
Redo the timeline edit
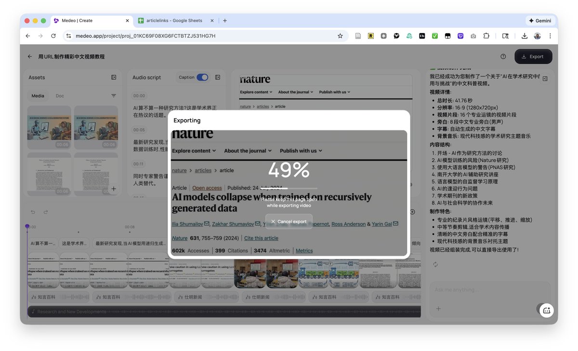pos(46,212)
